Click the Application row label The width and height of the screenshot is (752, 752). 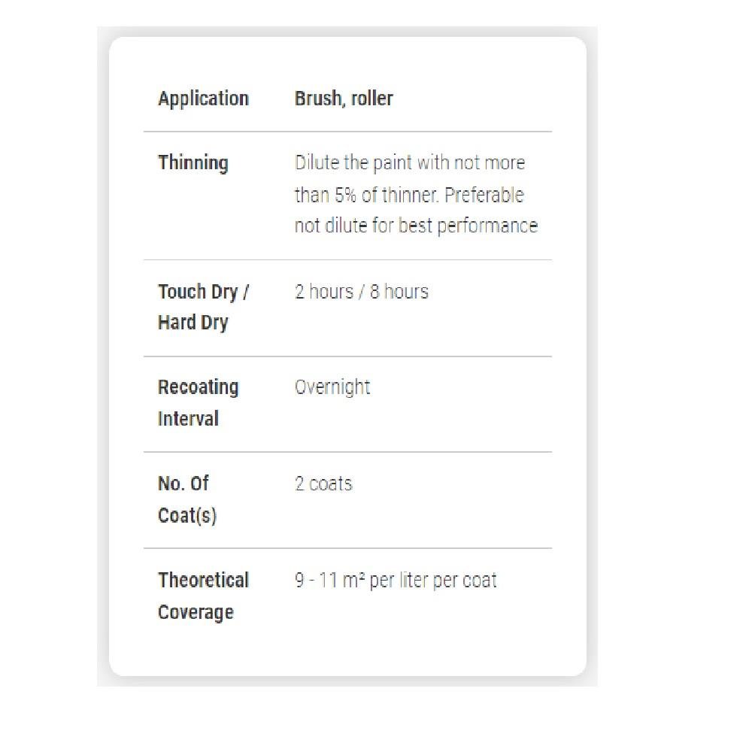pyautogui.click(x=203, y=99)
